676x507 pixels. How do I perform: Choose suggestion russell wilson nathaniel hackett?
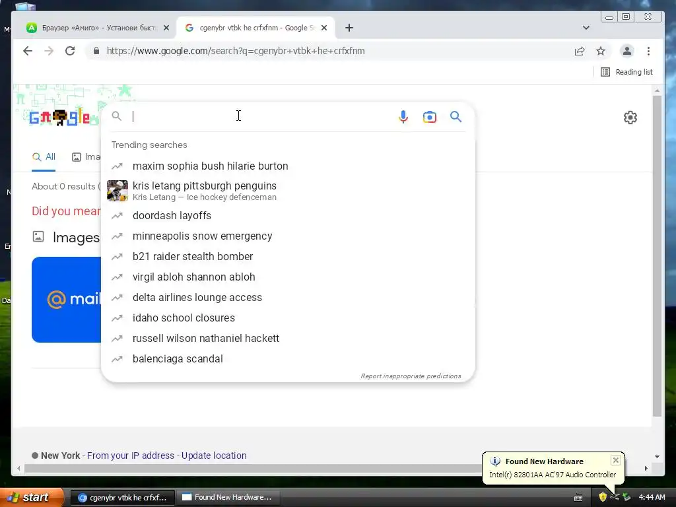tap(288, 339)
